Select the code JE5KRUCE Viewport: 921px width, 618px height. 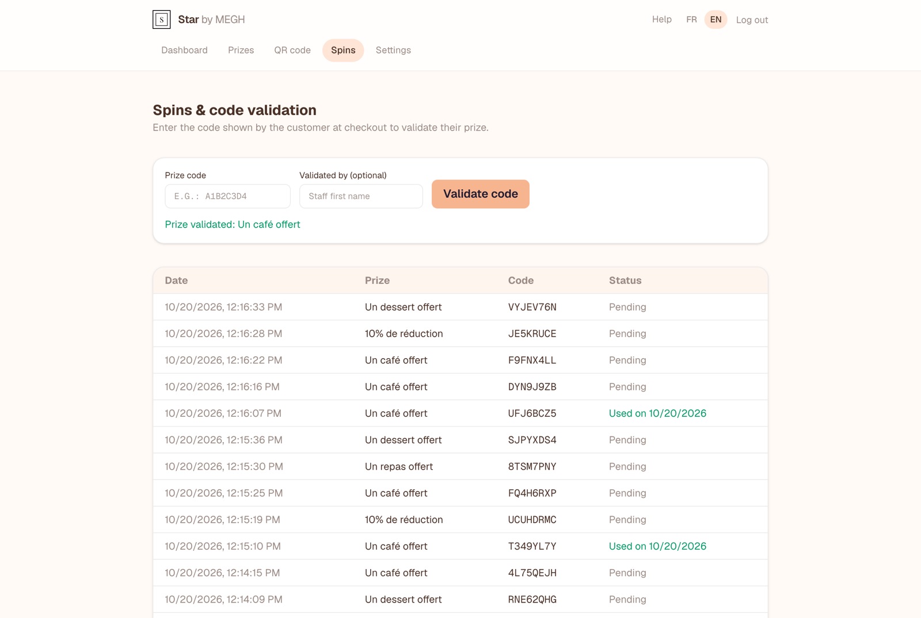(532, 333)
